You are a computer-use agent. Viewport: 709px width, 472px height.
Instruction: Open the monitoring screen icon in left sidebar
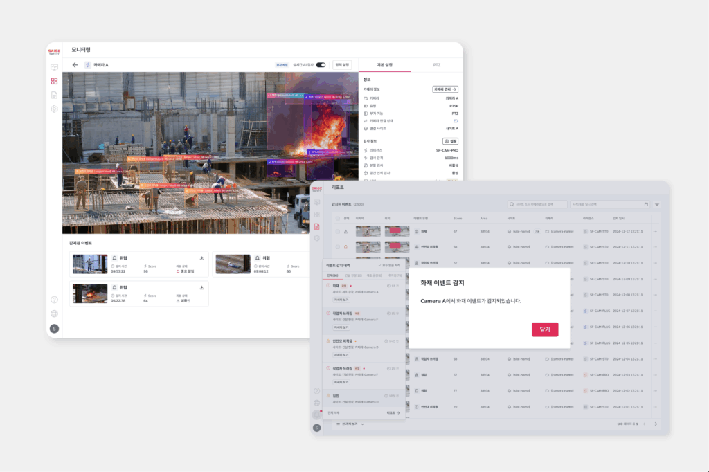tap(54, 67)
